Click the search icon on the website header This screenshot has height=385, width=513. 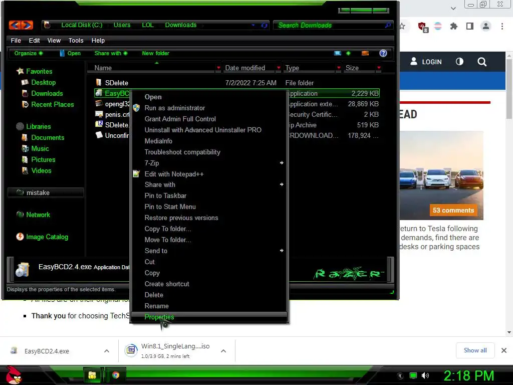[x=481, y=62]
